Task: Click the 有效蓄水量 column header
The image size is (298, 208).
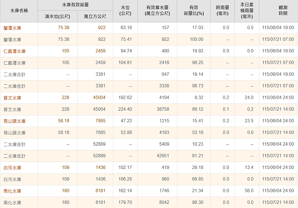Action: (157, 11)
